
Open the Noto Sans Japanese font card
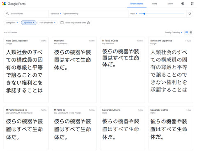point(26,70)
